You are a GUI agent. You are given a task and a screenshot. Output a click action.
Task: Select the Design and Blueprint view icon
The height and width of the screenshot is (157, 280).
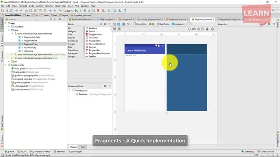coord(123,24)
